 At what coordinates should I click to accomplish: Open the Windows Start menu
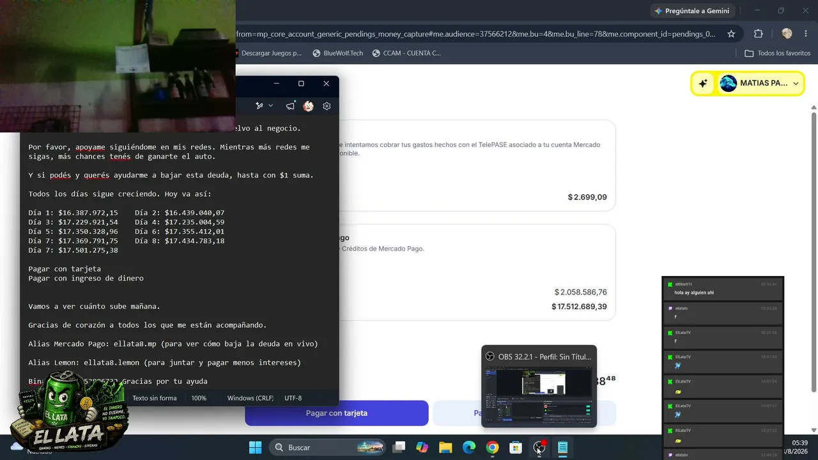click(254, 447)
